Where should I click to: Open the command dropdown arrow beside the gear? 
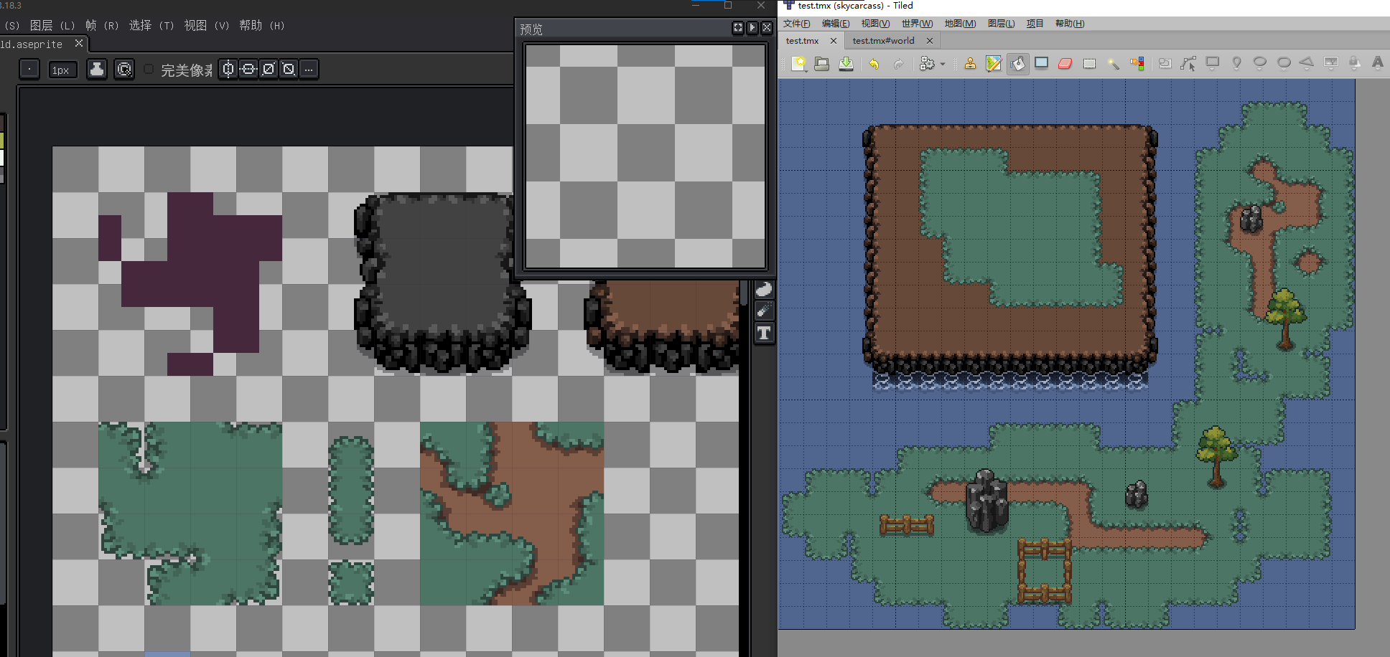pyautogui.click(x=943, y=64)
